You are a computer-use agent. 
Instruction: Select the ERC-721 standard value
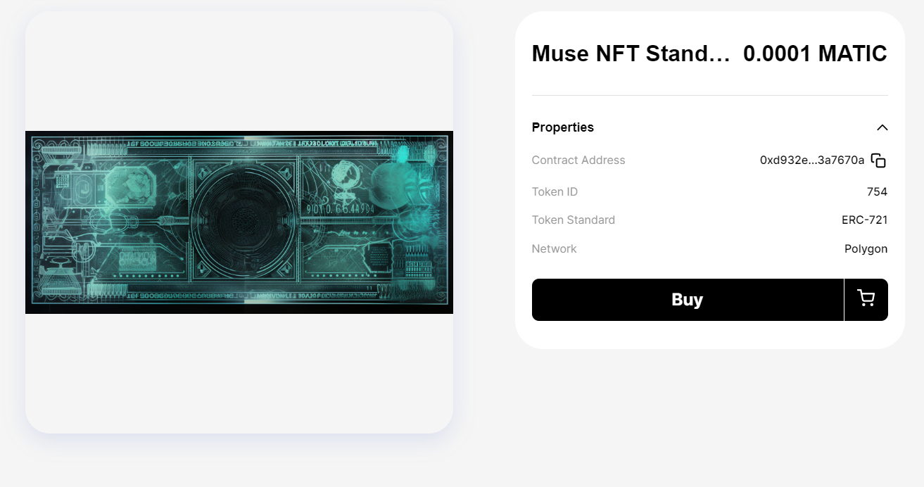coord(864,220)
